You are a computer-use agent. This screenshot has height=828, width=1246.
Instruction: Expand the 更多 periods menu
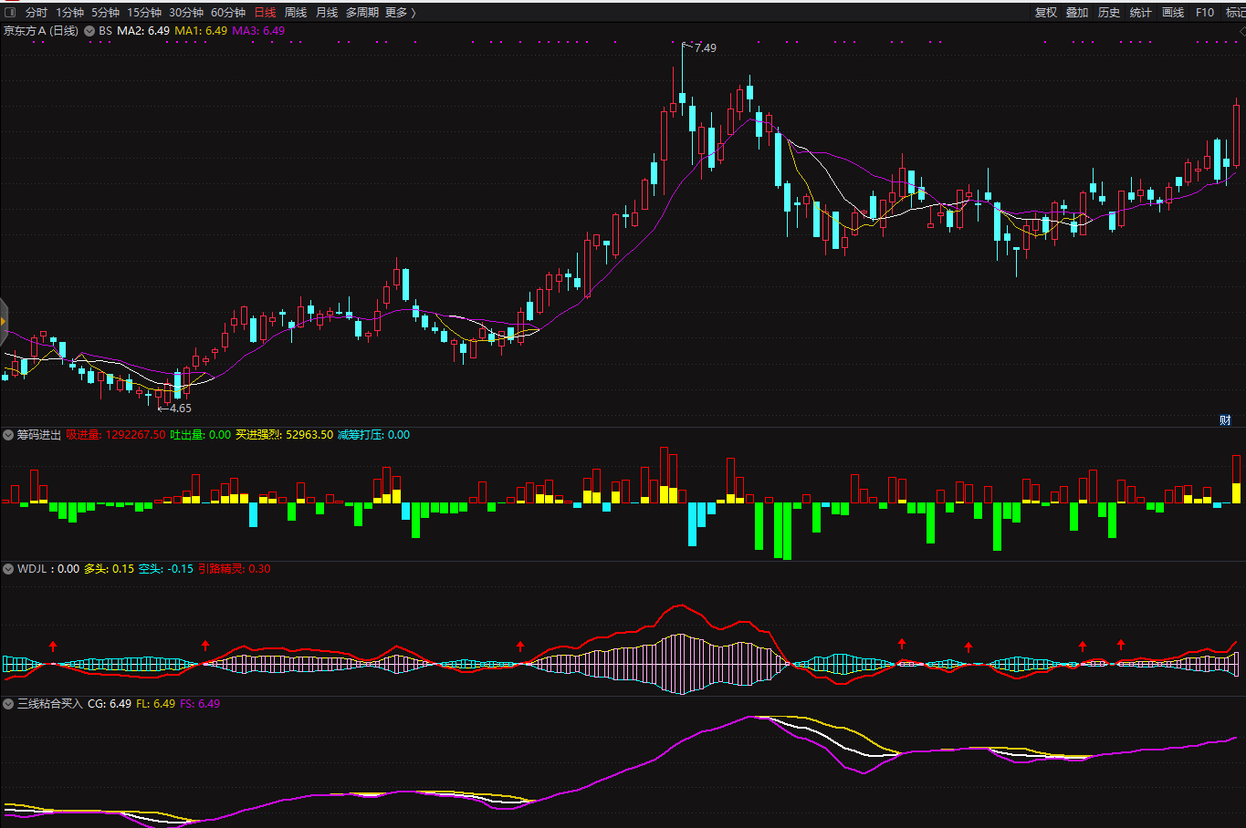400,13
